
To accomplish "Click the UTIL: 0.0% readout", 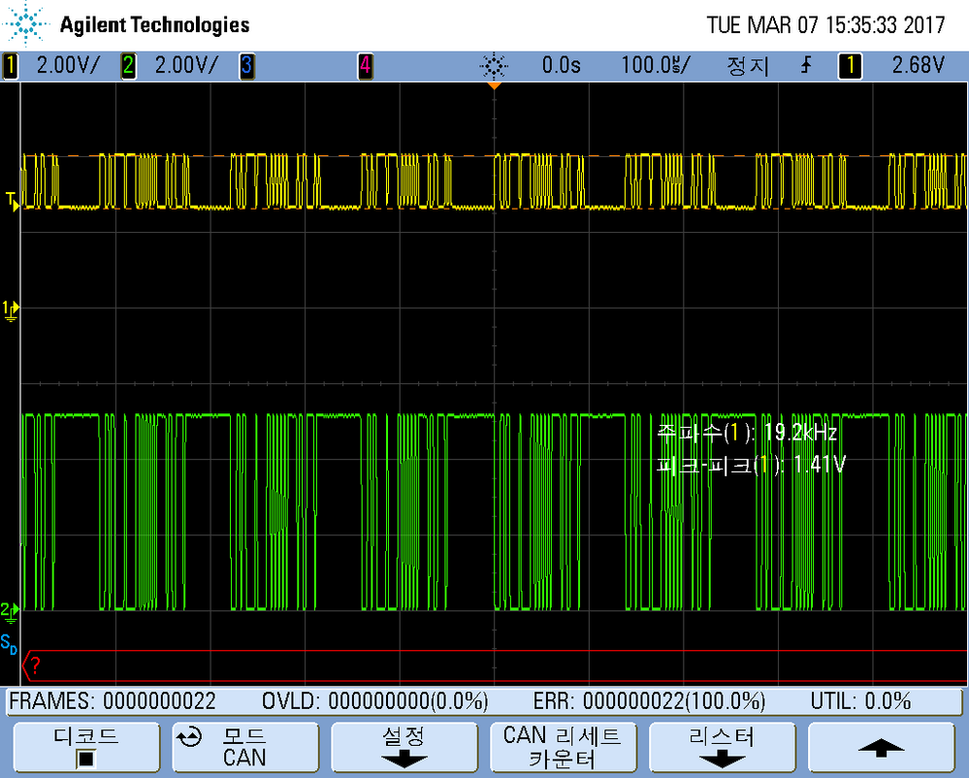I will click(861, 701).
